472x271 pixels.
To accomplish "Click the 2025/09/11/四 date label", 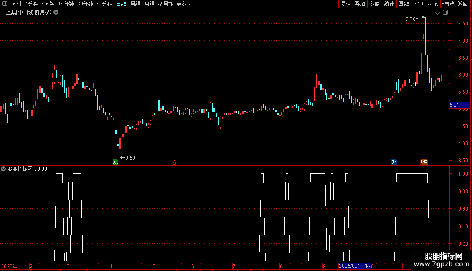I will (x=355, y=266).
